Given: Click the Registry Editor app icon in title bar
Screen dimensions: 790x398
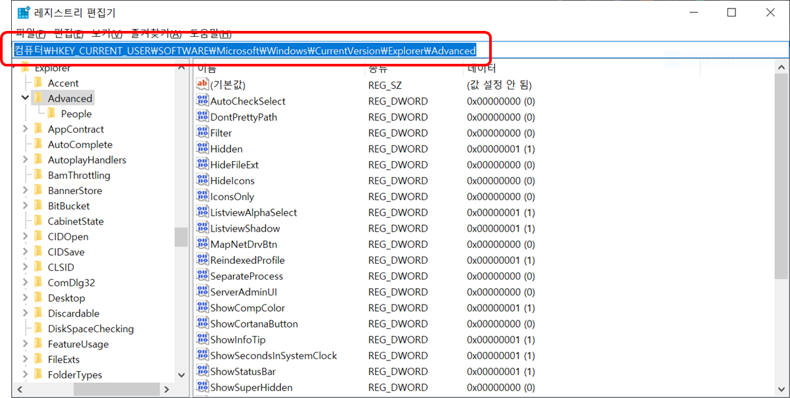Looking at the screenshot, I should point(24,12).
